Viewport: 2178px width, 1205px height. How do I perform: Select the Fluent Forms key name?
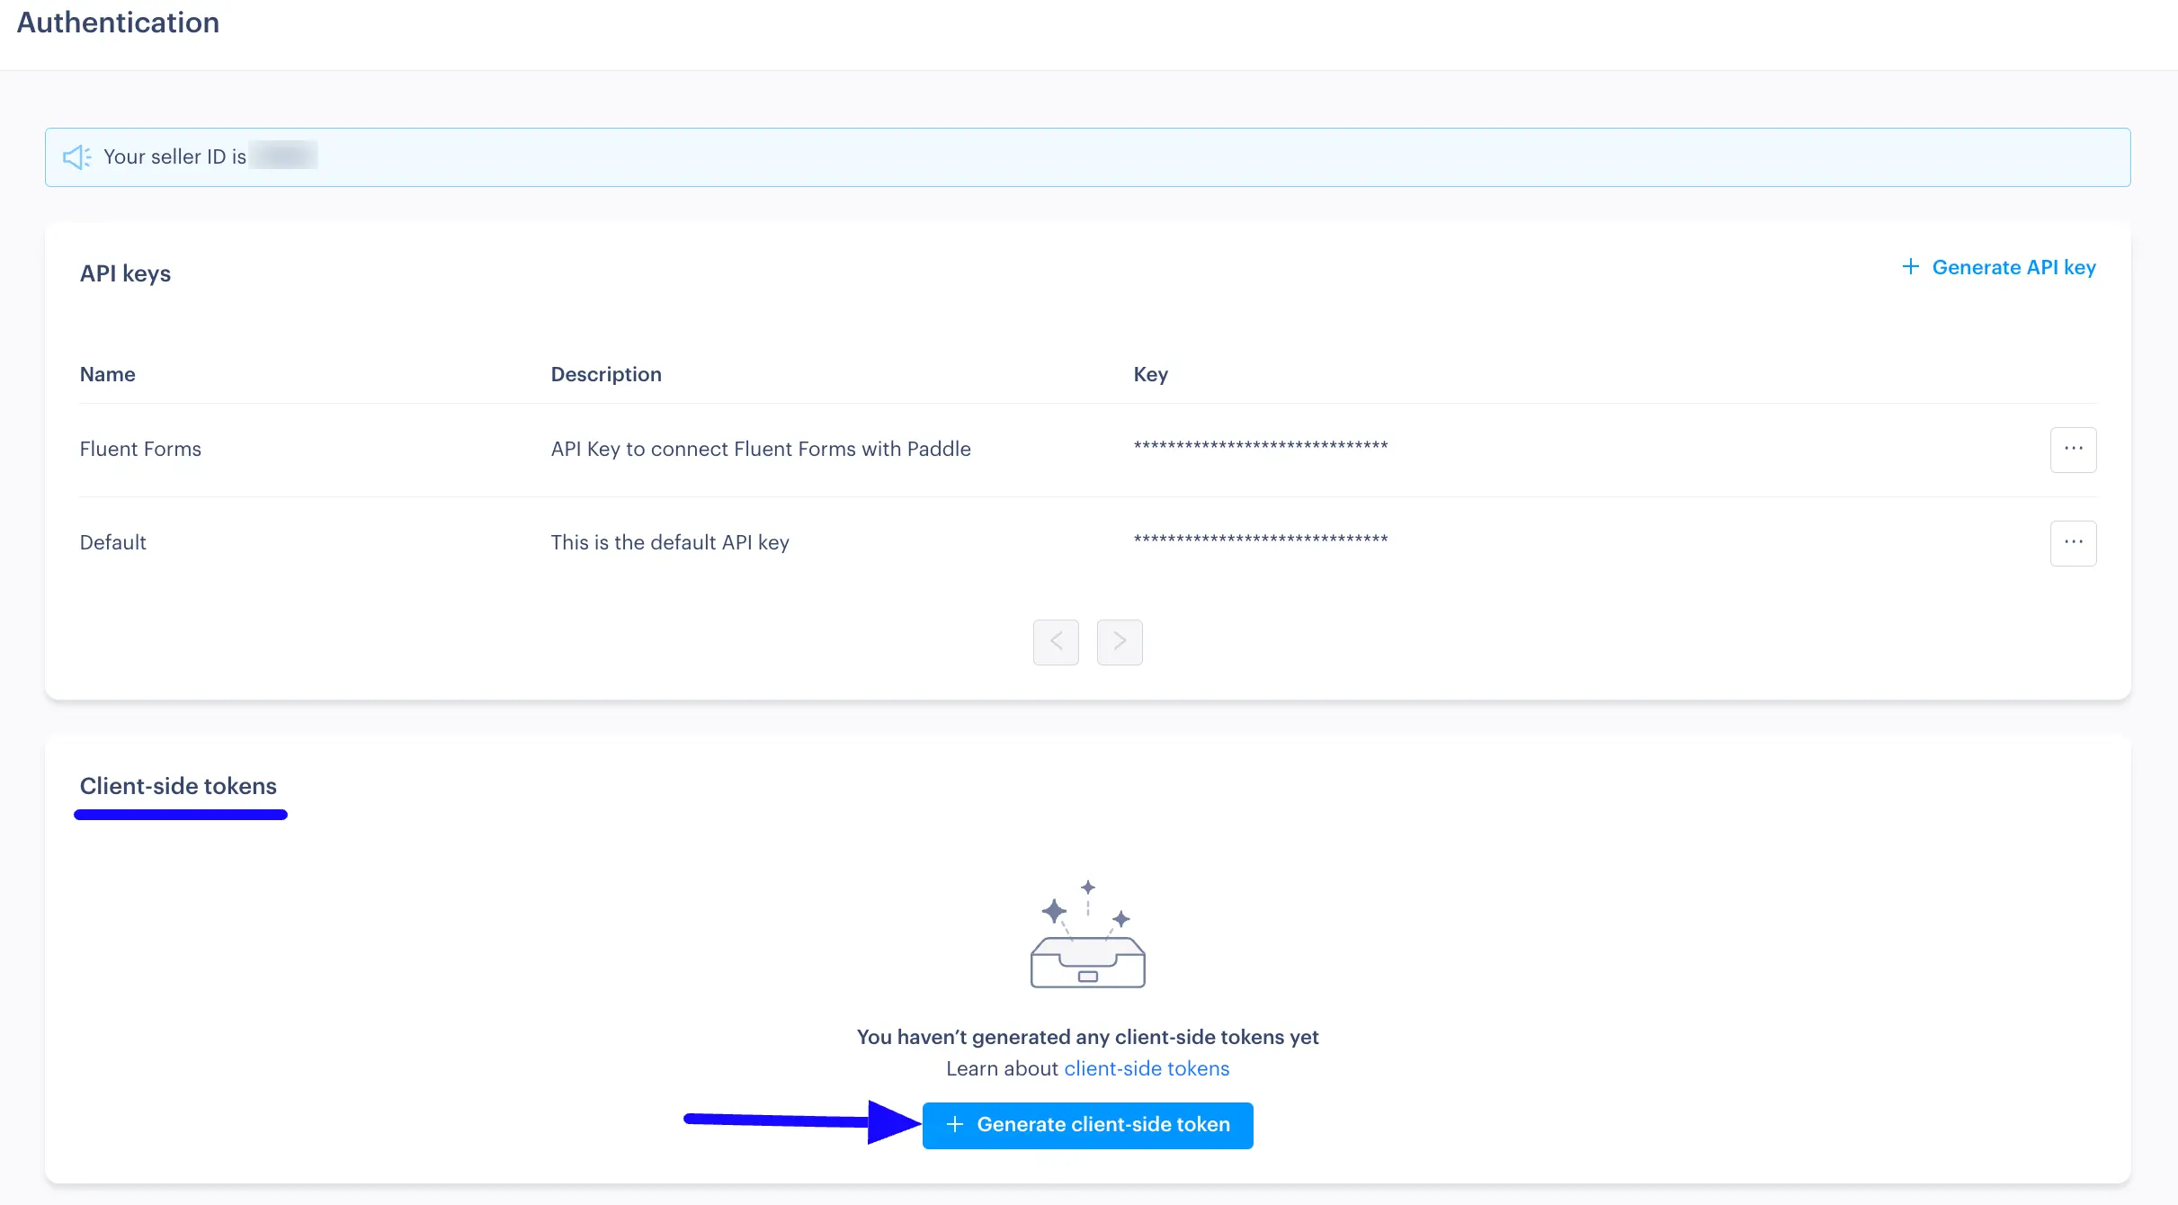pos(140,449)
